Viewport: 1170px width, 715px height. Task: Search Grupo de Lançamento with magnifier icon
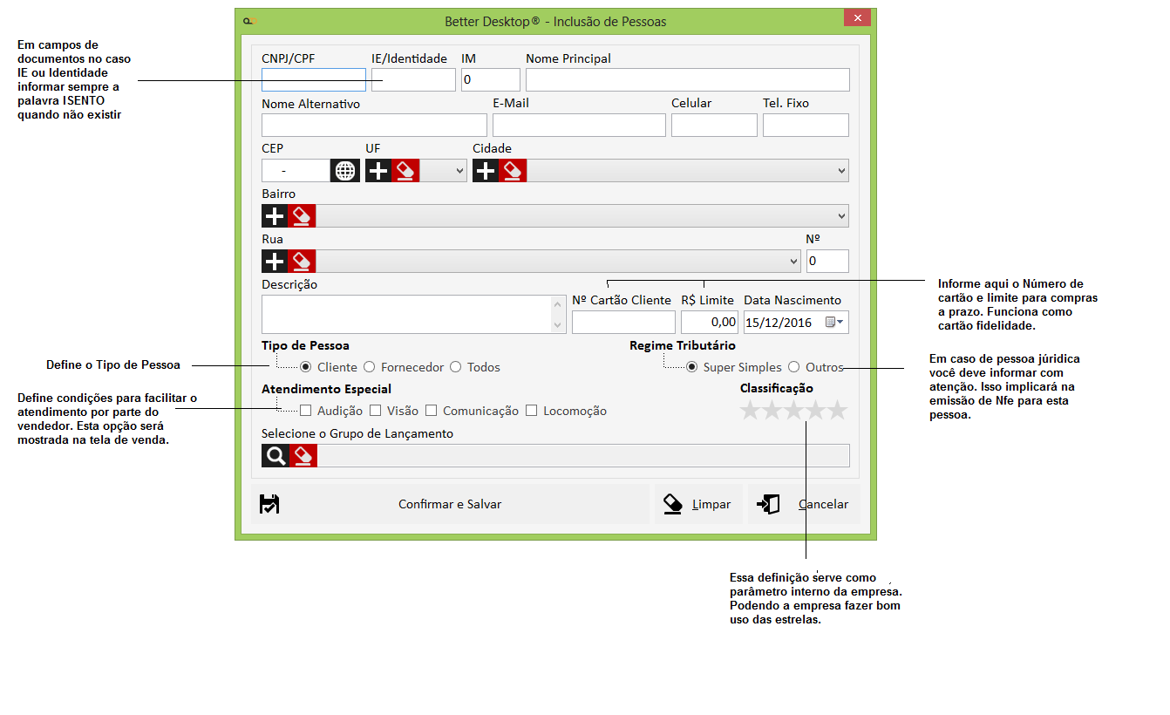[275, 455]
